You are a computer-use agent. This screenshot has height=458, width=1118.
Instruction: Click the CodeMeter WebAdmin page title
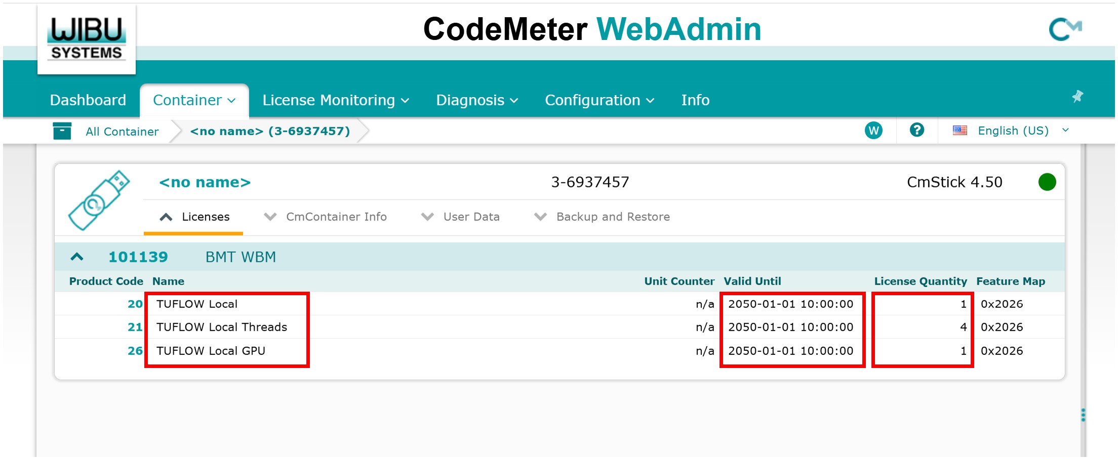592,29
